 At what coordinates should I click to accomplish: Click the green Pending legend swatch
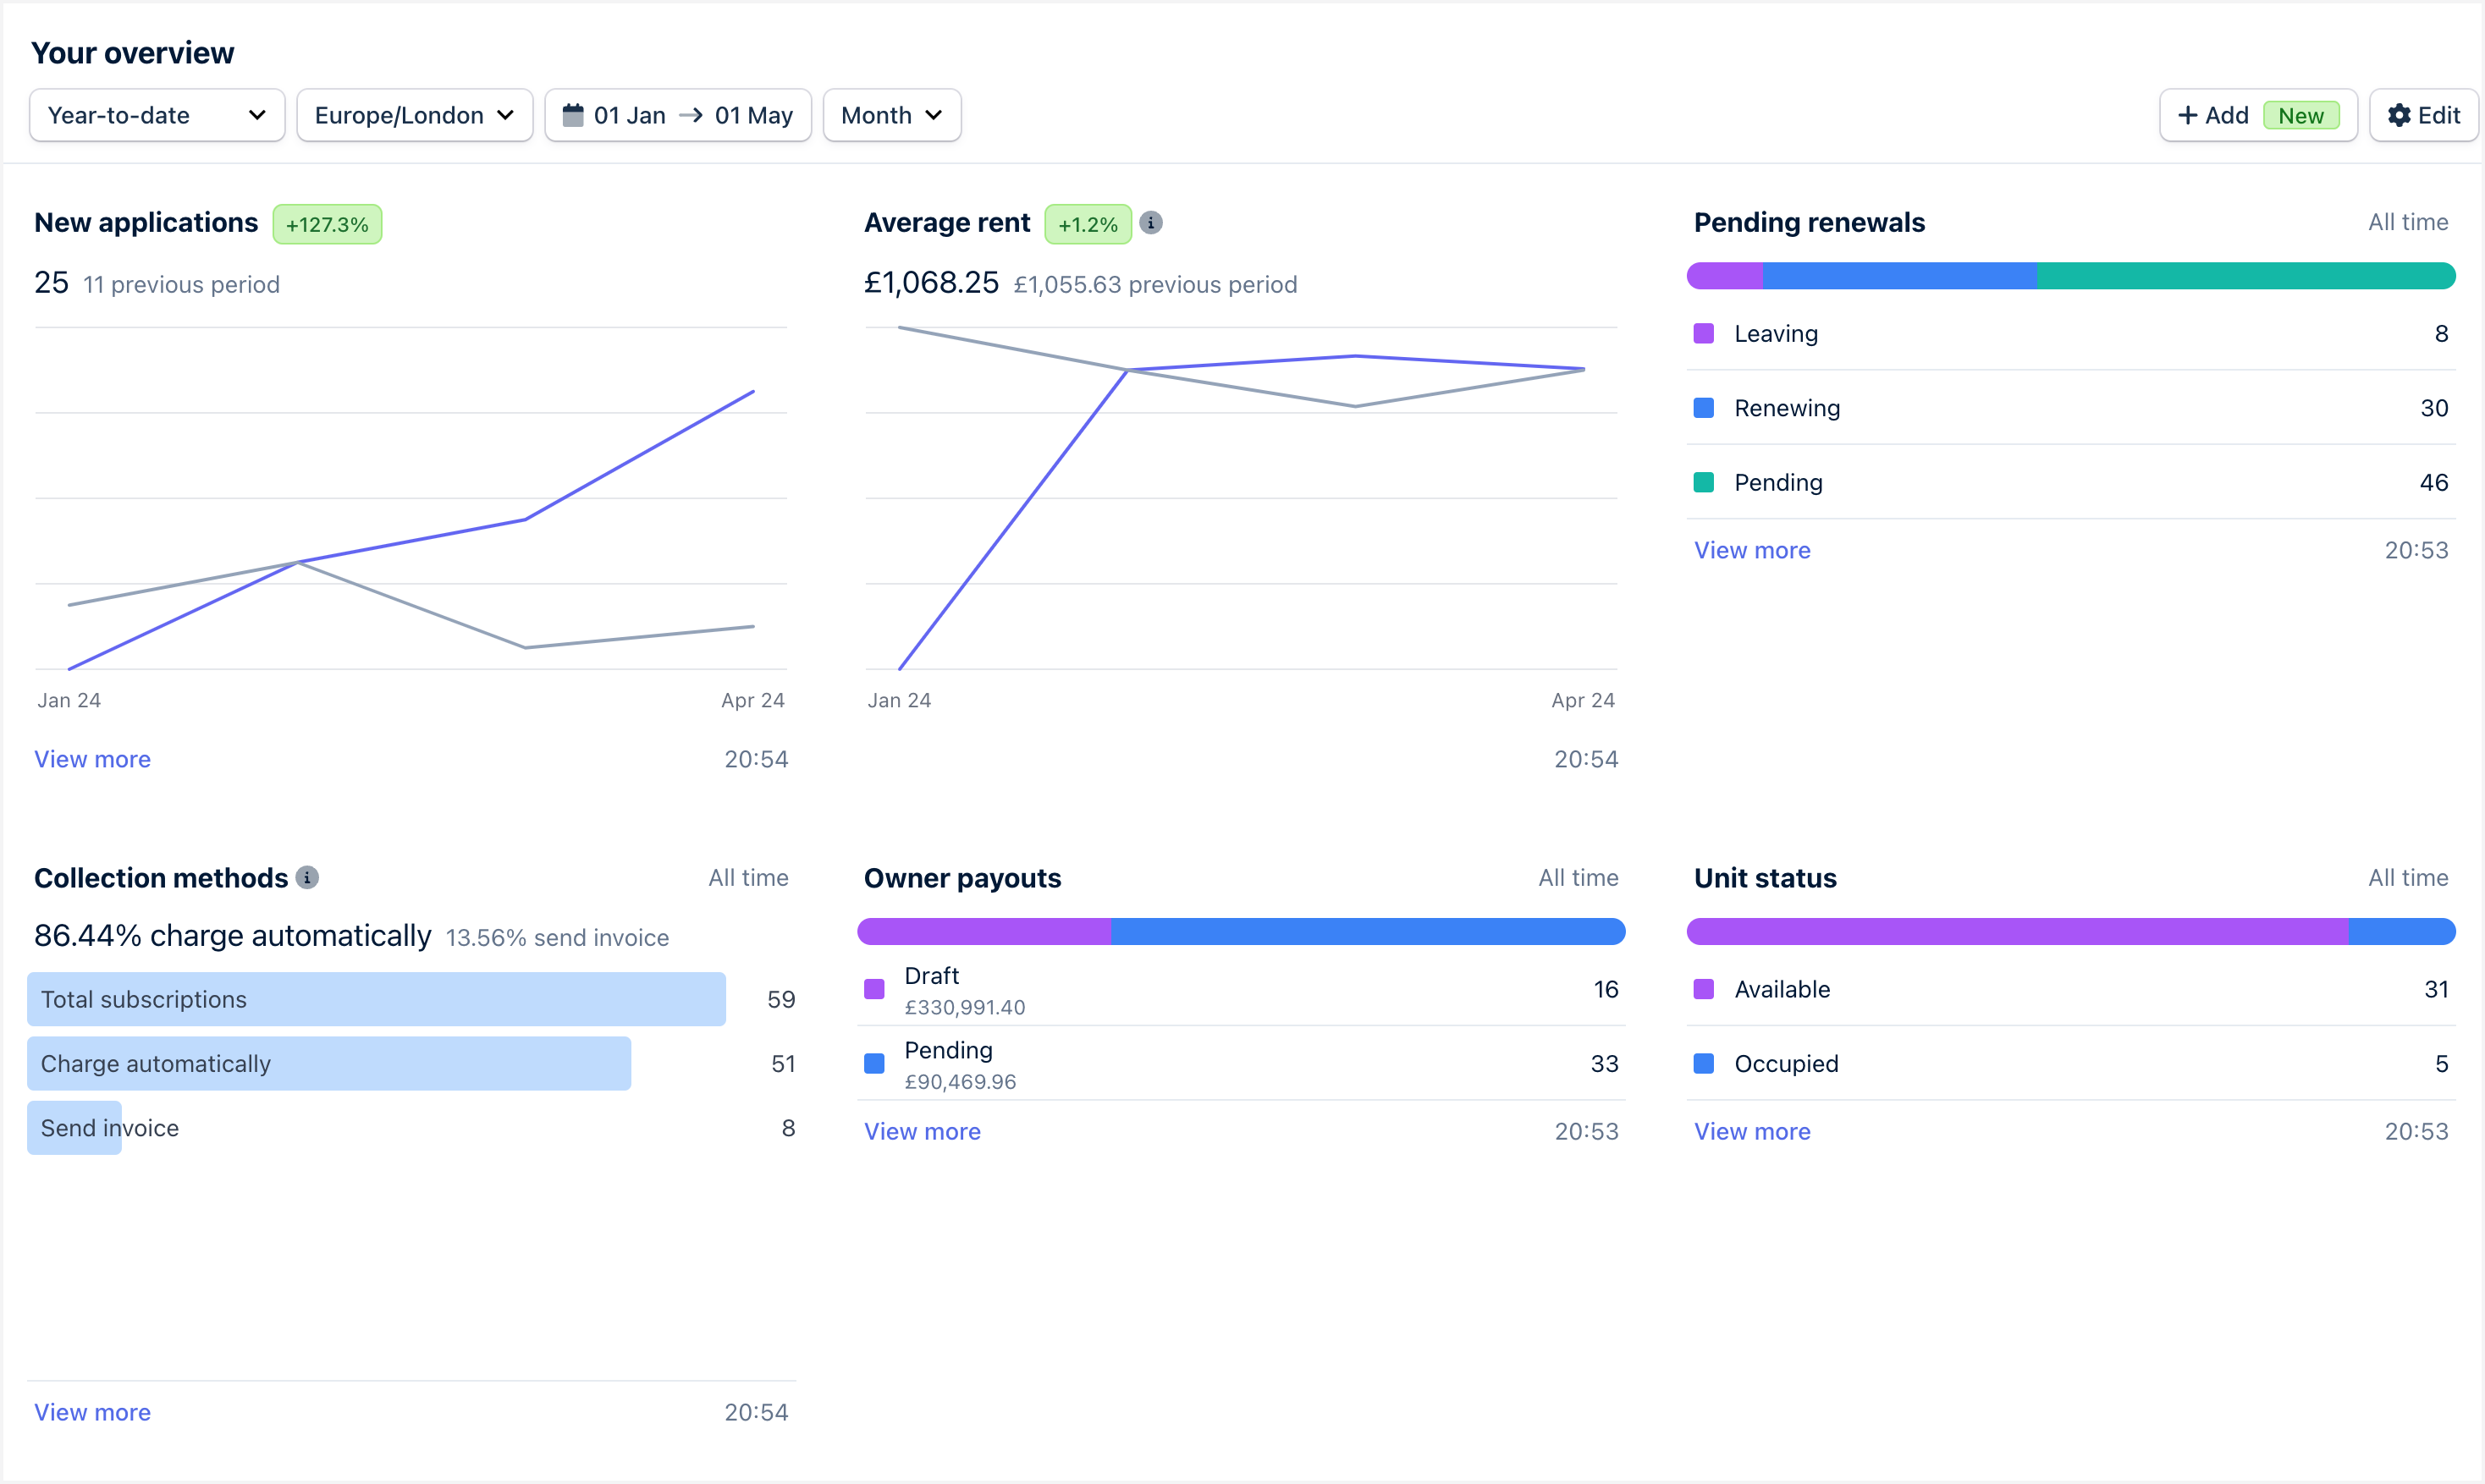pyautogui.click(x=1704, y=481)
